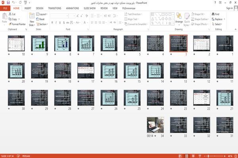
Task: Select slide 22 thumbnail
Action: [202, 98]
